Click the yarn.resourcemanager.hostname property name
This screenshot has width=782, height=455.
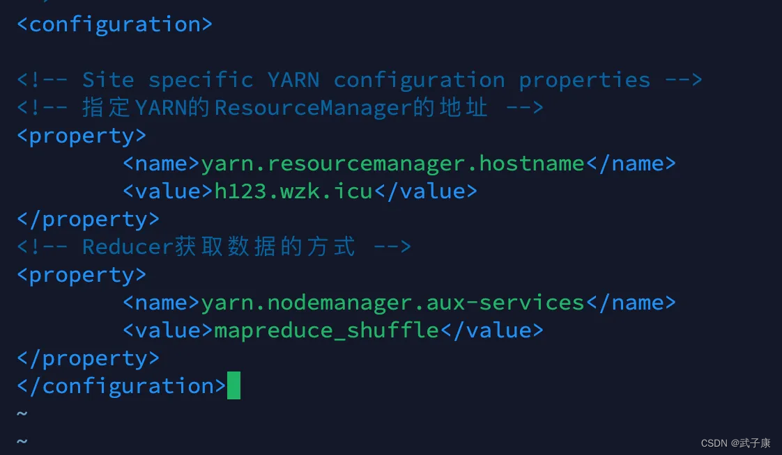click(x=392, y=163)
